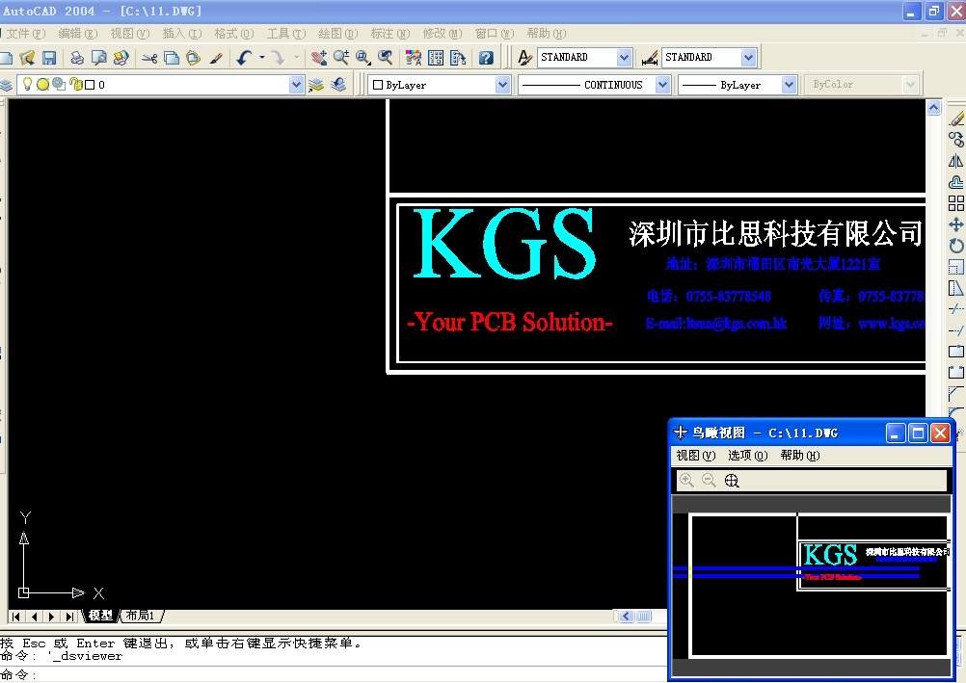Select the Trim tool in Modify toolbar
Image resolution: width=966 pixels, height=683 pixels.
pos(956,308)
